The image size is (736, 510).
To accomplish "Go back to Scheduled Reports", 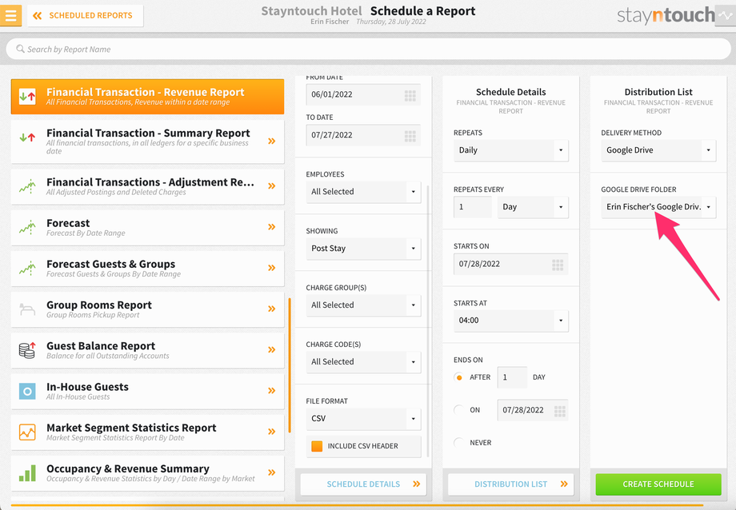I will click(85, 15).
